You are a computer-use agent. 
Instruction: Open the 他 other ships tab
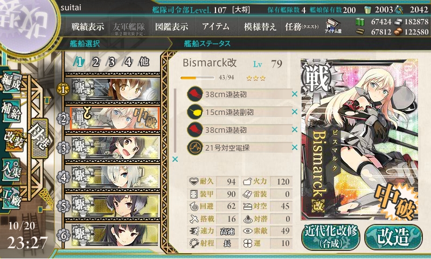click(x=144, y=62)
